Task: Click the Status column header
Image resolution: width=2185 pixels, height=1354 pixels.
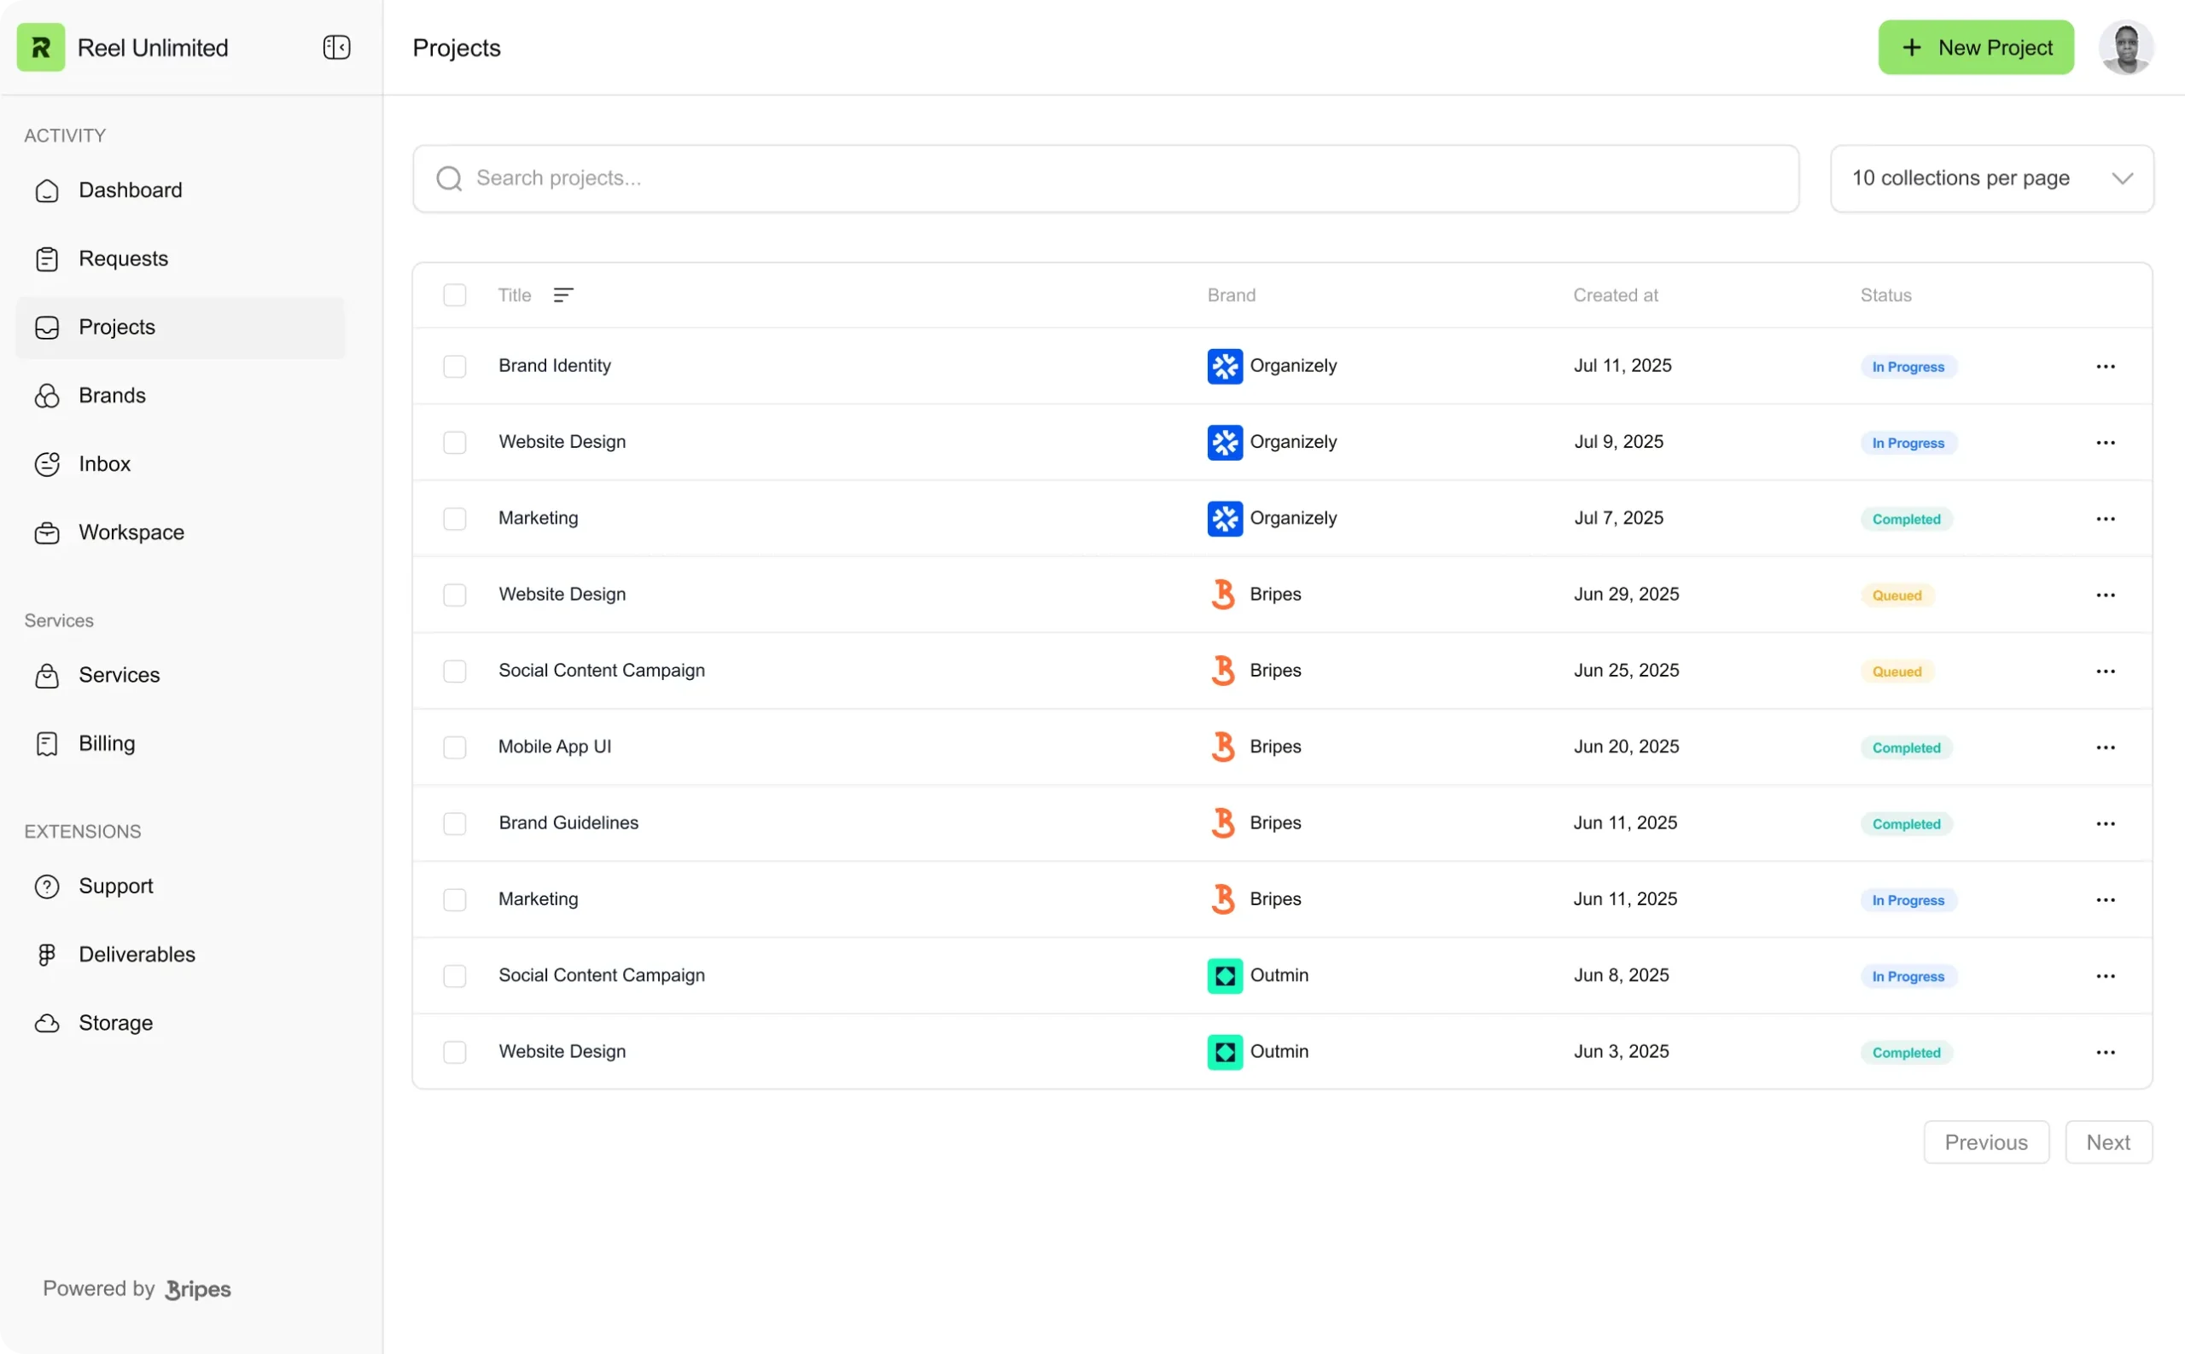Action: (x=1885, y=295)
